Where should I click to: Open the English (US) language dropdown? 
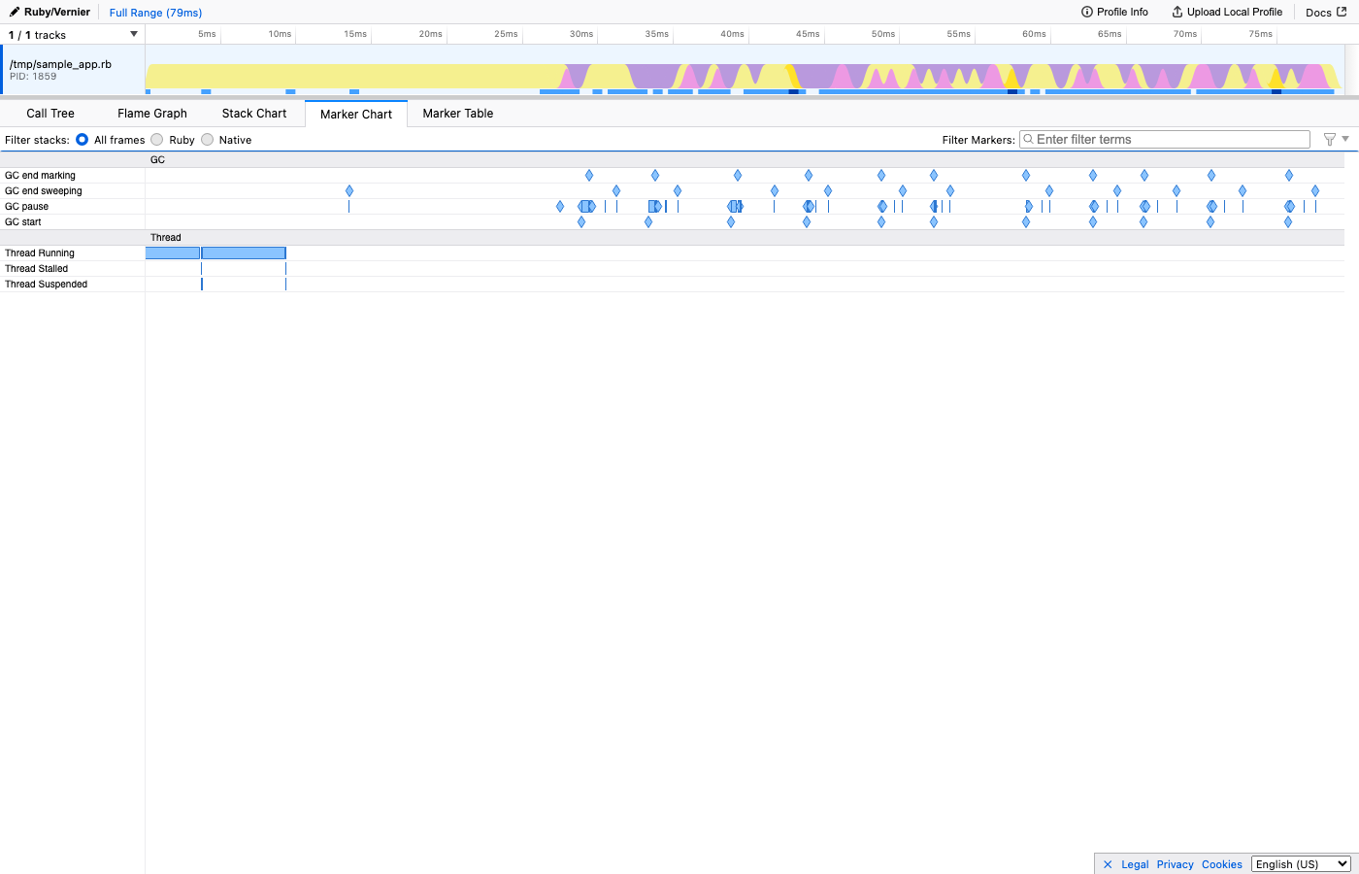[1301, 863]
